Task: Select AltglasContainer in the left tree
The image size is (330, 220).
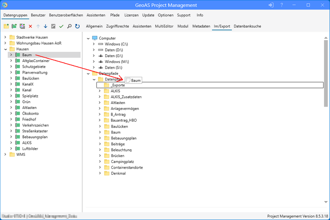Action: 36,61
